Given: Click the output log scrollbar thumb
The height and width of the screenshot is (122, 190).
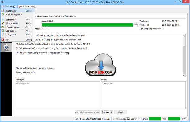Looking at the screenshot, I should (x=184, y=60).
